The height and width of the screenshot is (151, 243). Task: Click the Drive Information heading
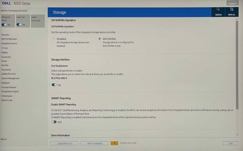(x=61, y=135)
